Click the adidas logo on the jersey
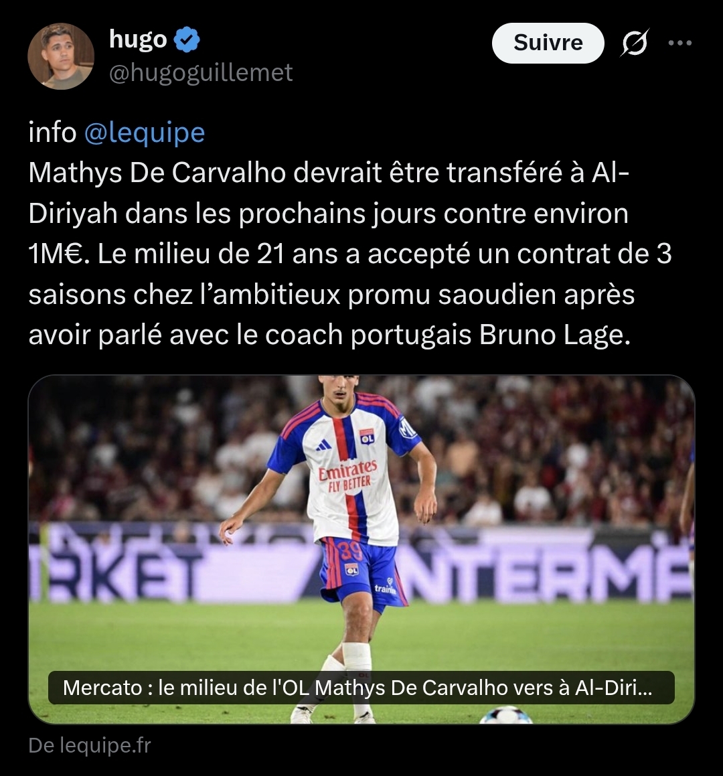The image size is (723, 776). click(x=323, y=445)
